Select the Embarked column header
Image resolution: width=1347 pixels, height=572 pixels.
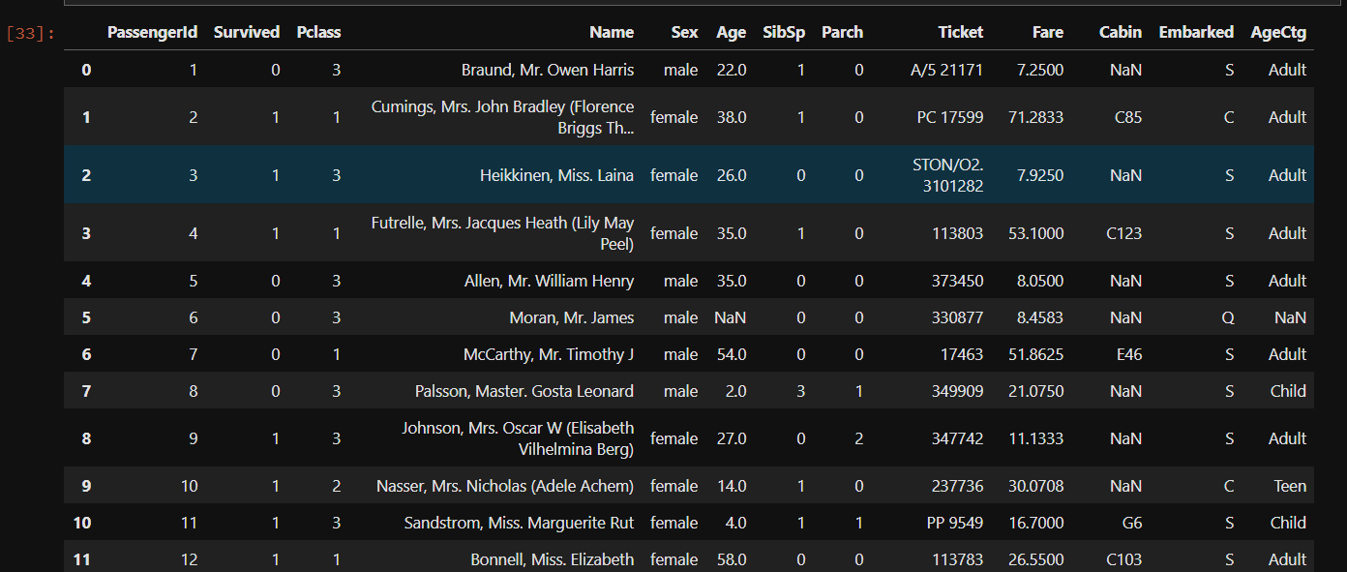[1196, 32]
